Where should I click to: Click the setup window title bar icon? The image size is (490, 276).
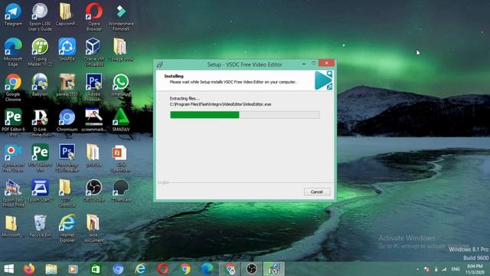160,64
